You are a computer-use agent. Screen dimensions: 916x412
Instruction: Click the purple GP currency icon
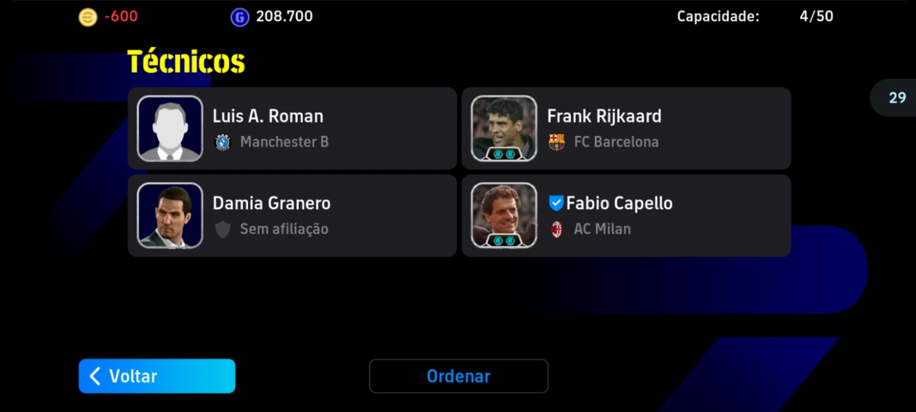point(239,17)
